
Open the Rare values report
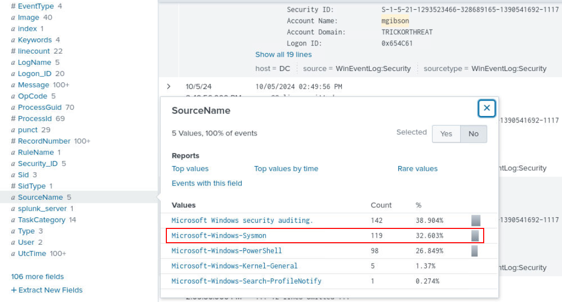(x=417, y=169)
